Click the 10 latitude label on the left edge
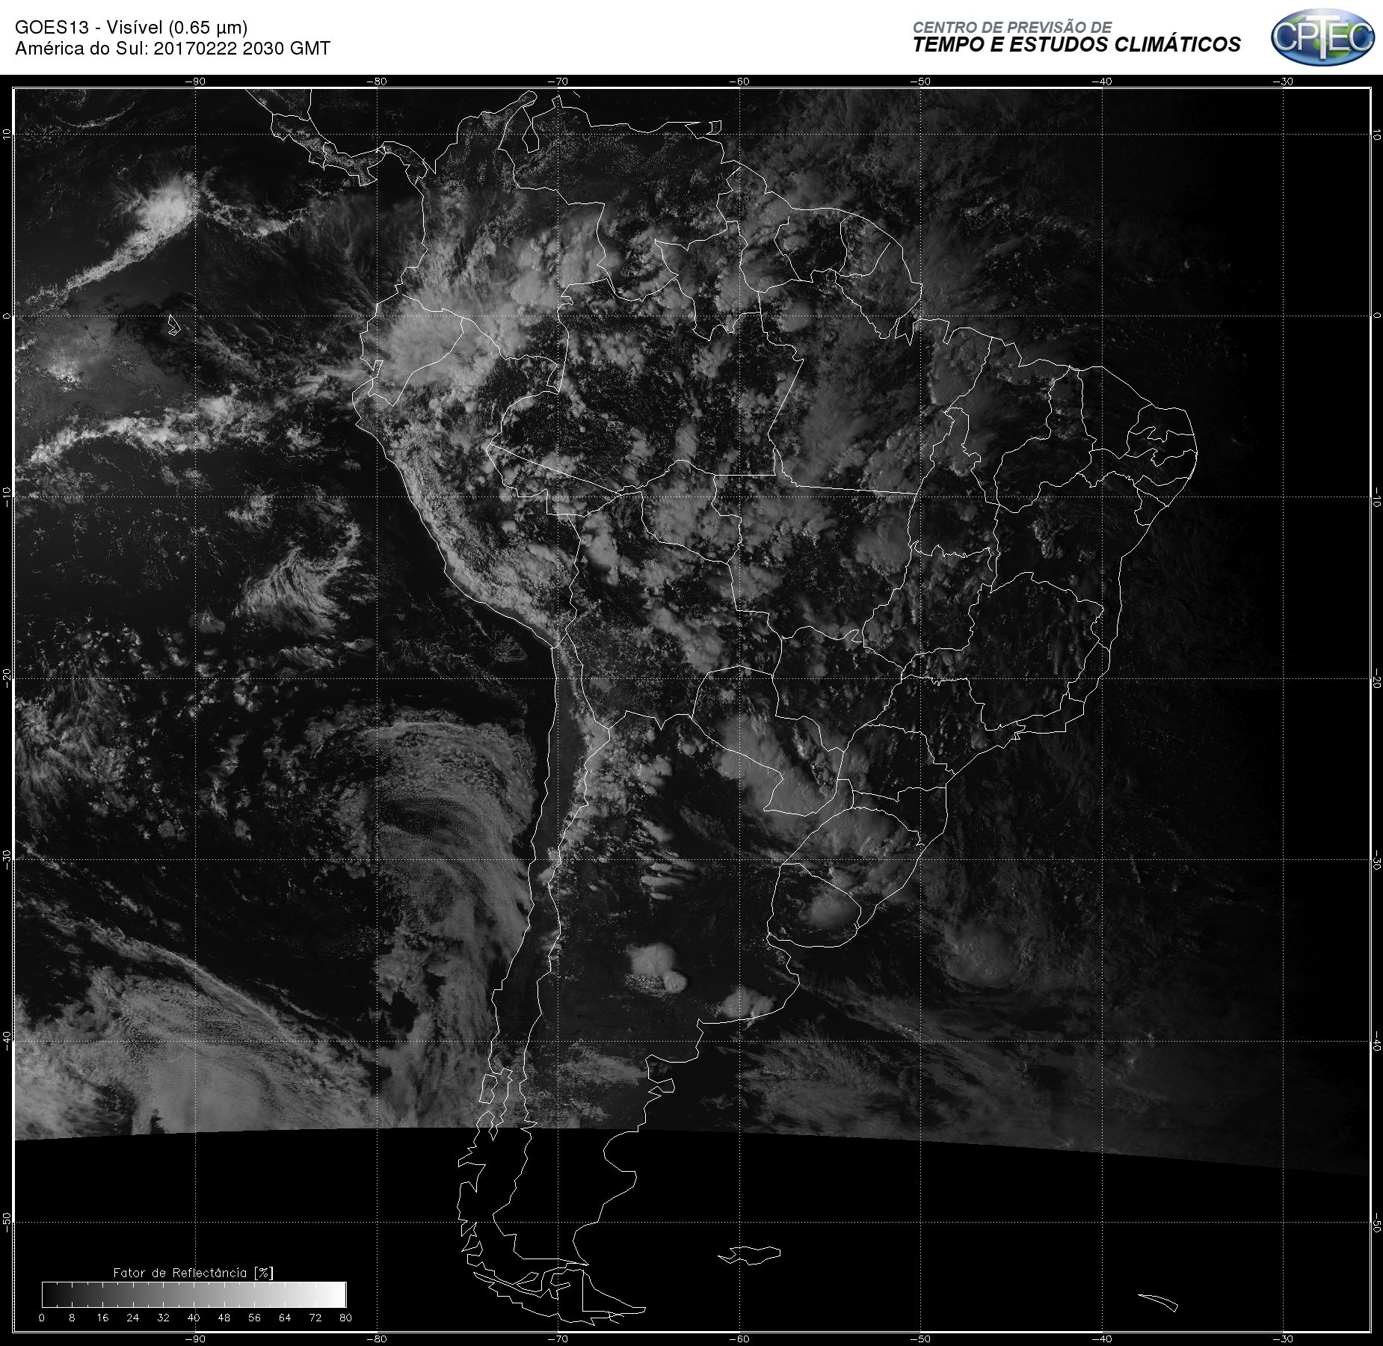 7,134
